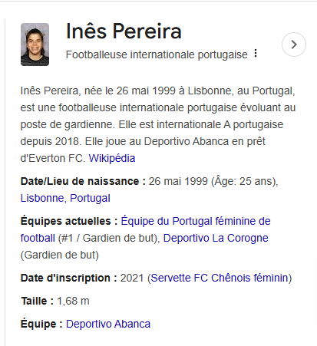
Task: Visit the Deportivo La Corogne link
Action: pos(216,238)
